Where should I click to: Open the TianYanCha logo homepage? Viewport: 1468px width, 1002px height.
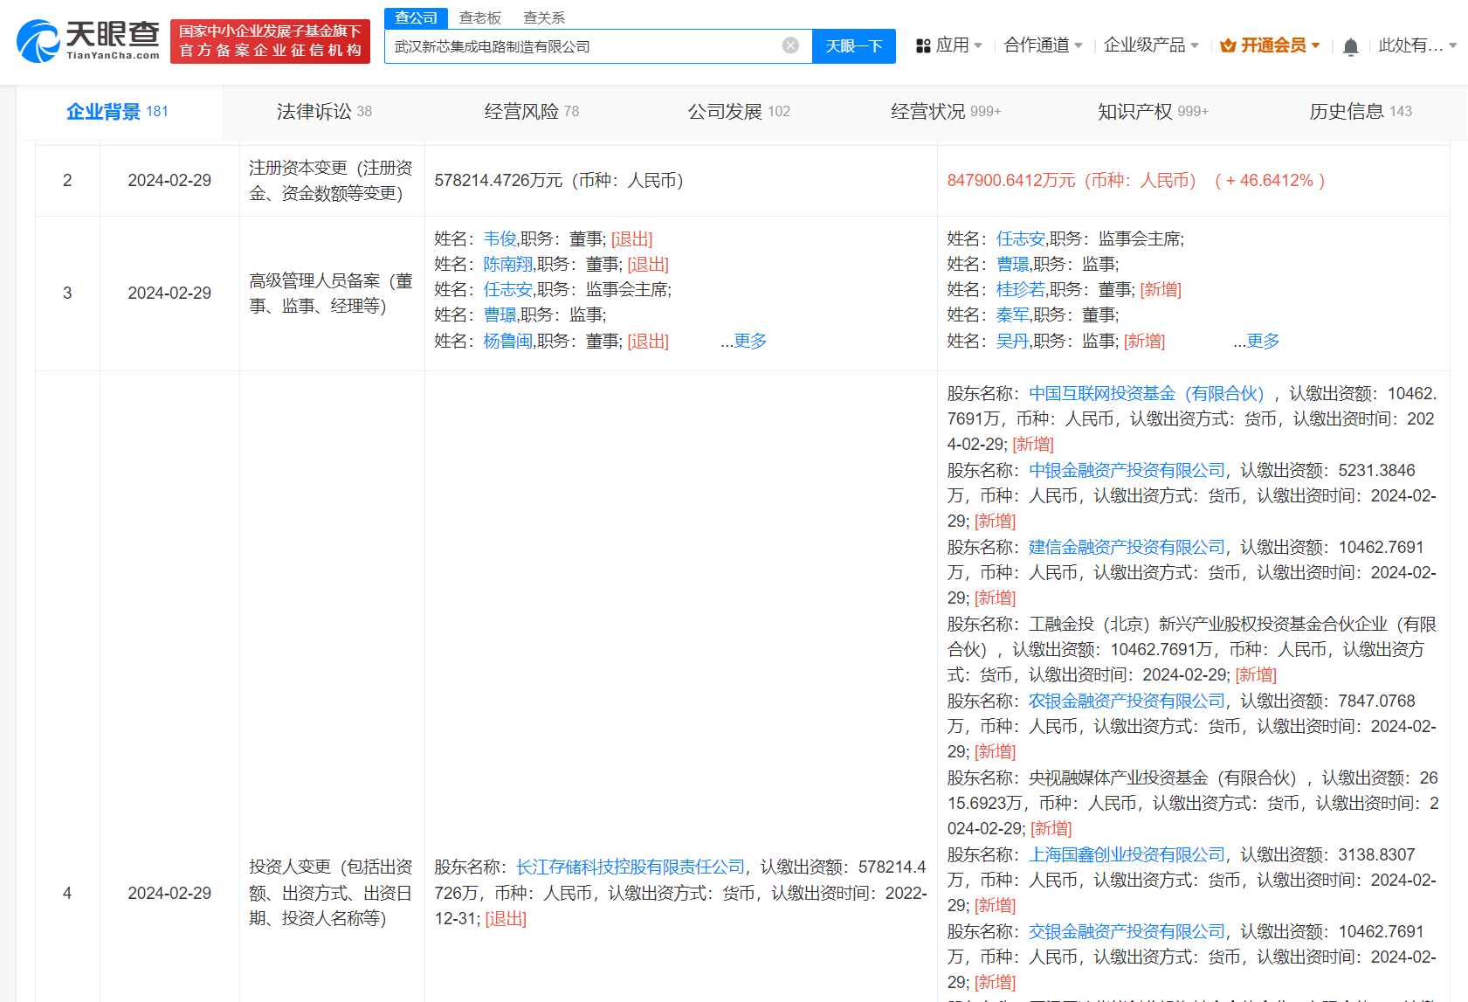point(88,41)
